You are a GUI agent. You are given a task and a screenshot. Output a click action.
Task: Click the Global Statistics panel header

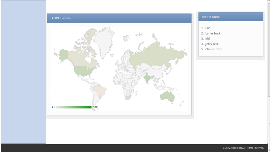119,18
